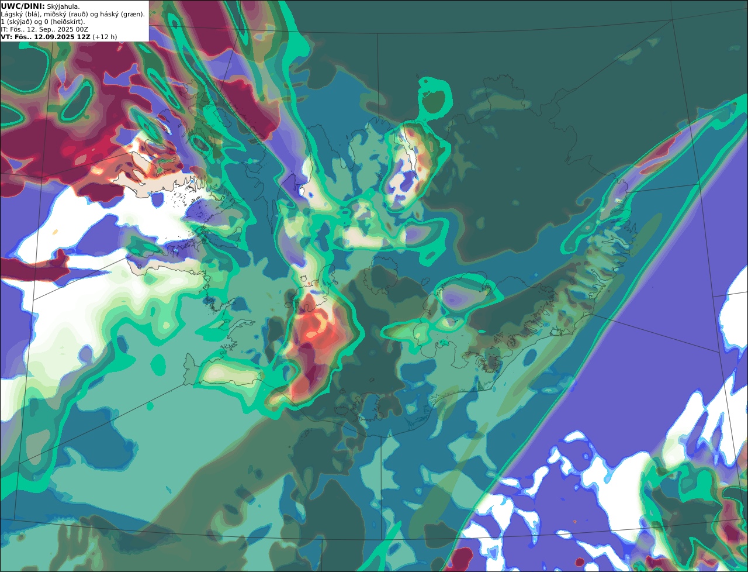
Task: Click the '1 (skýjað) og 0 (heiðskírt).' line
Action: pos(43,22)
